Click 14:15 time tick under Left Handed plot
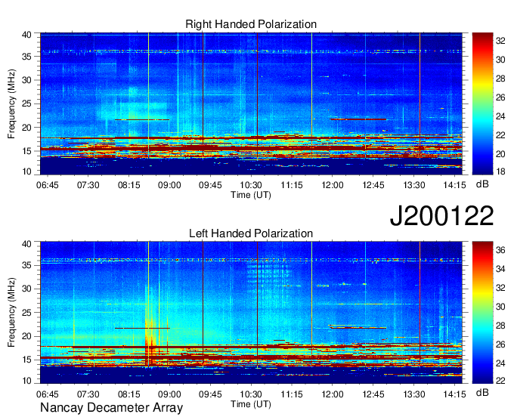Screen dimensions: 514x417 (455, 394)
